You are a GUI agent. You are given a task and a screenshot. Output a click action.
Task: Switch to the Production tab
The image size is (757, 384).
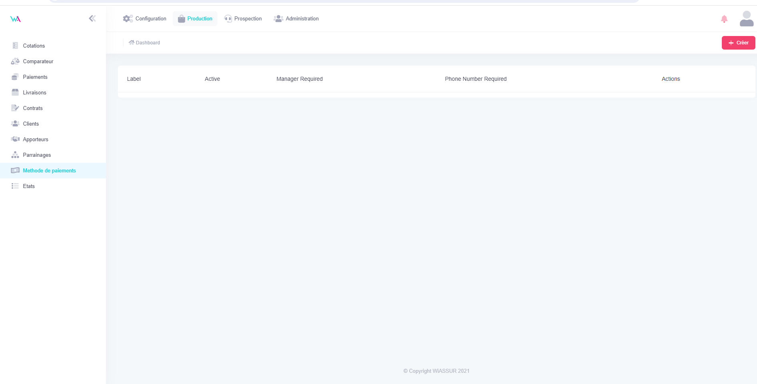pos(195,19)
